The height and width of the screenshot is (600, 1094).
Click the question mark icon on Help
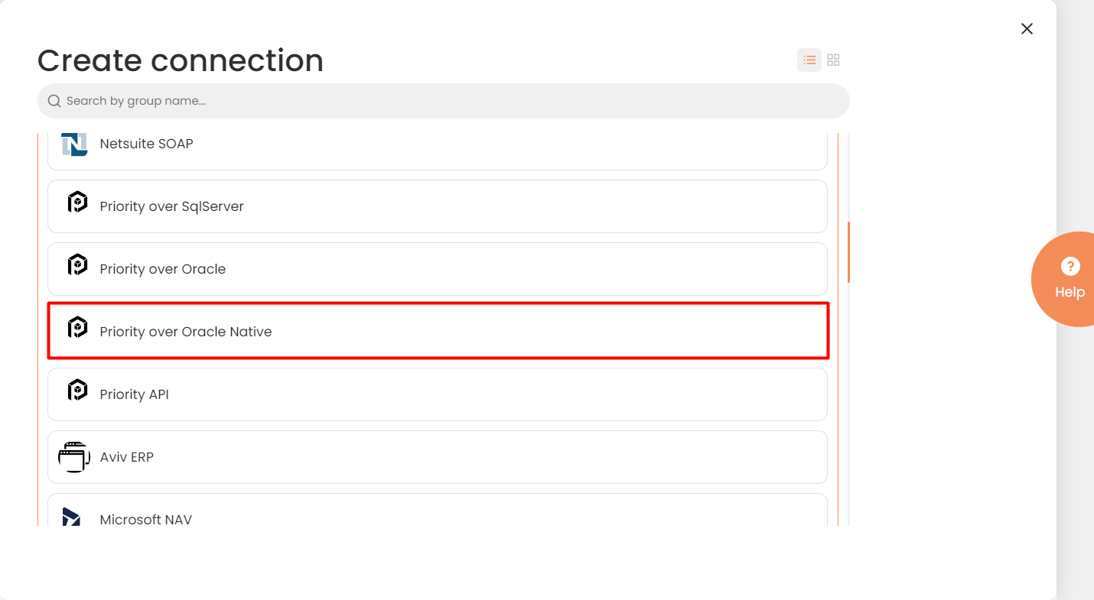pyautogui.click(x=1070, y=267)
